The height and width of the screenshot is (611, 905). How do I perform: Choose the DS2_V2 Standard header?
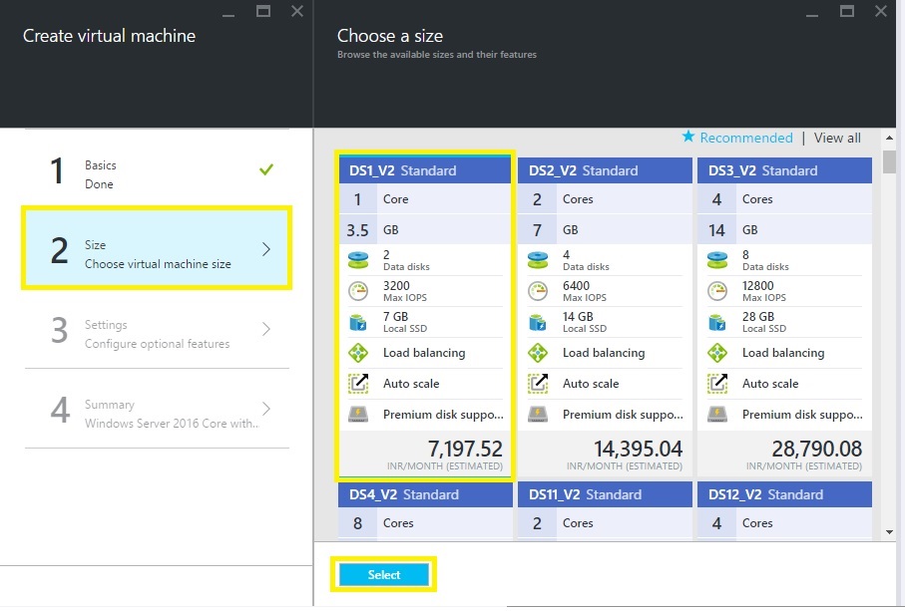pos(605,170)
